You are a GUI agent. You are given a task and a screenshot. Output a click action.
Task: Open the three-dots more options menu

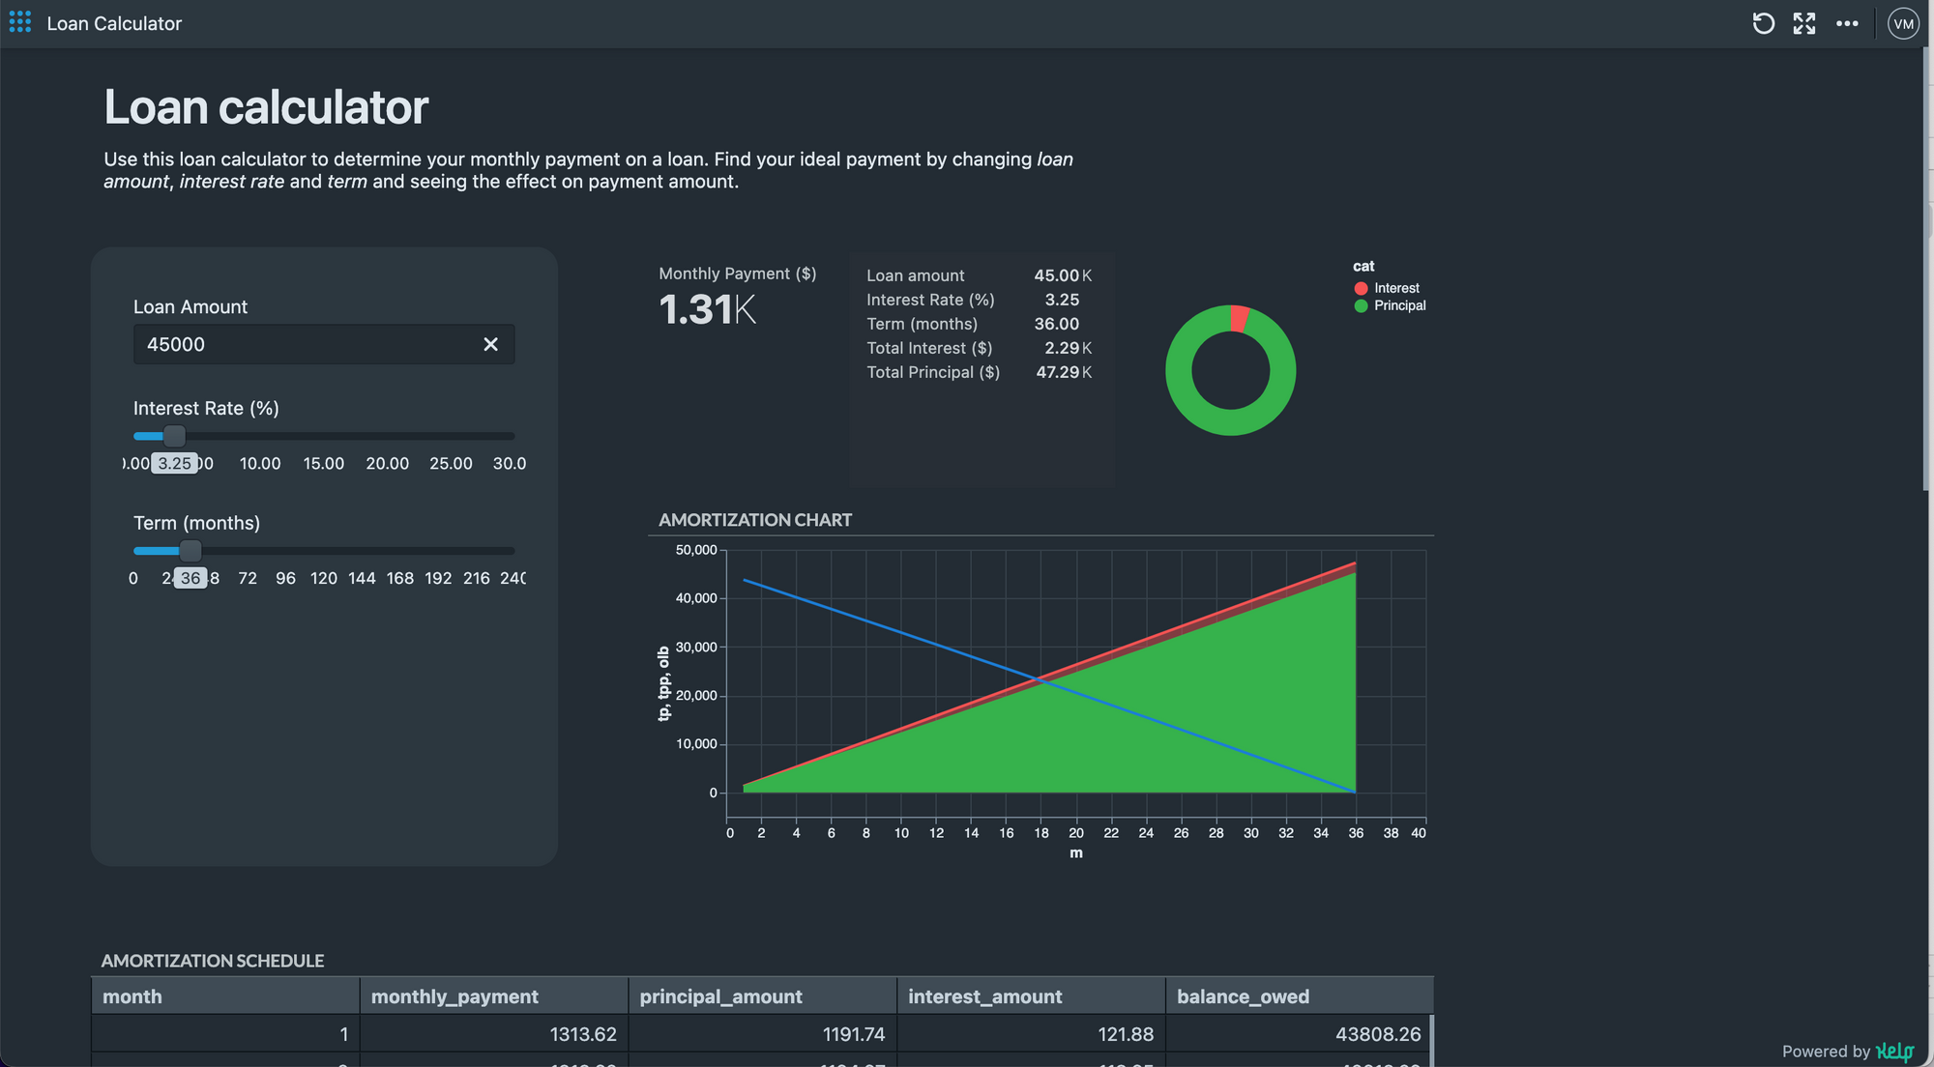(1847, 23)
